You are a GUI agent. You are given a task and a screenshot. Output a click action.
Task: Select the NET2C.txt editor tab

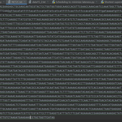[x=16, y=2]
